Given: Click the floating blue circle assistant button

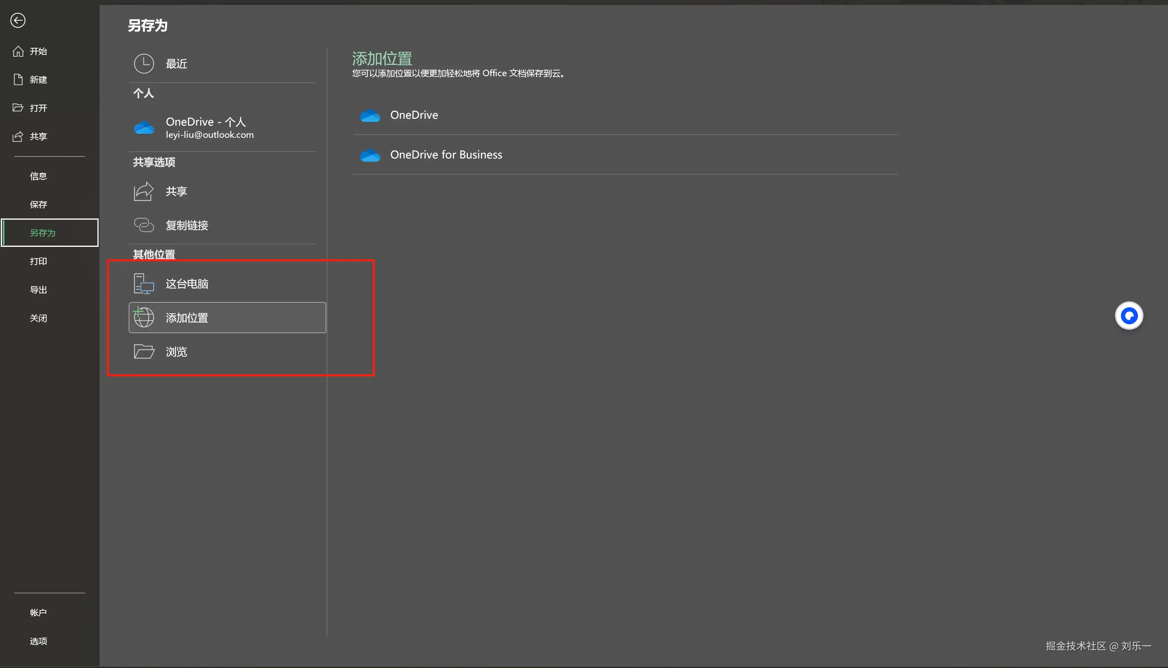Looking at the screenshot, I should 1129,316.
